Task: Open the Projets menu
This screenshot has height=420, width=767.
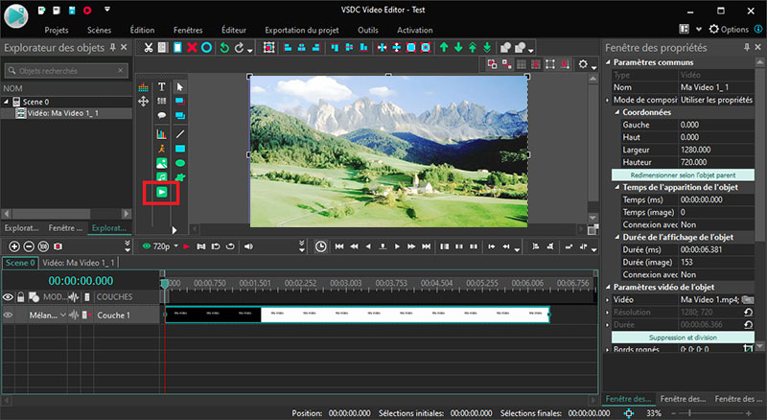Action: 57,30
